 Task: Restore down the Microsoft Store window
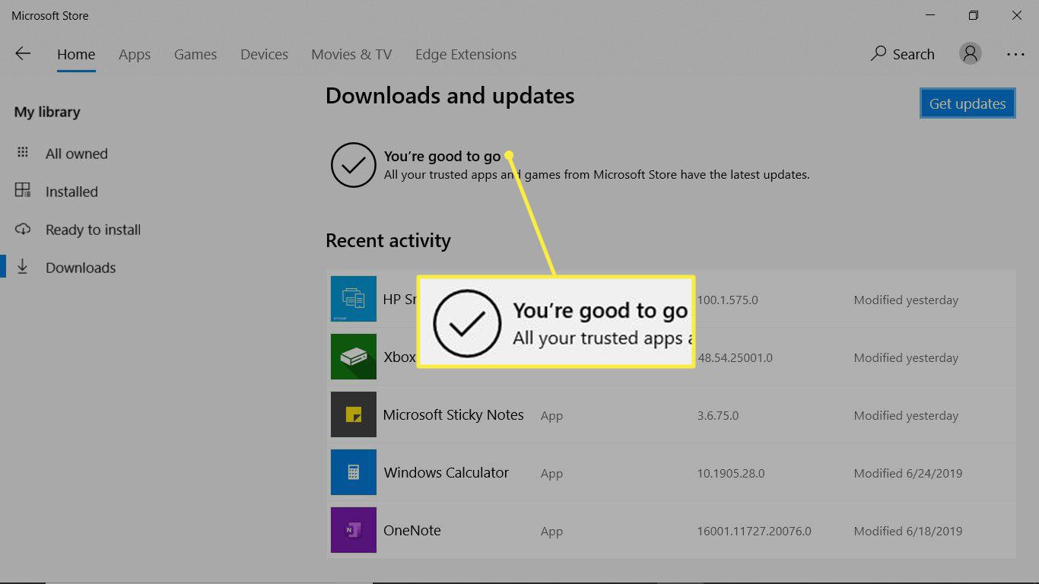pos(974,15)
